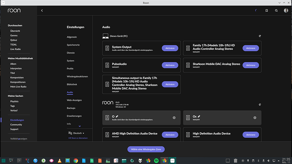The image size is (292, 164).
Task: Open the user profile avatar
Action: (286, 11)
